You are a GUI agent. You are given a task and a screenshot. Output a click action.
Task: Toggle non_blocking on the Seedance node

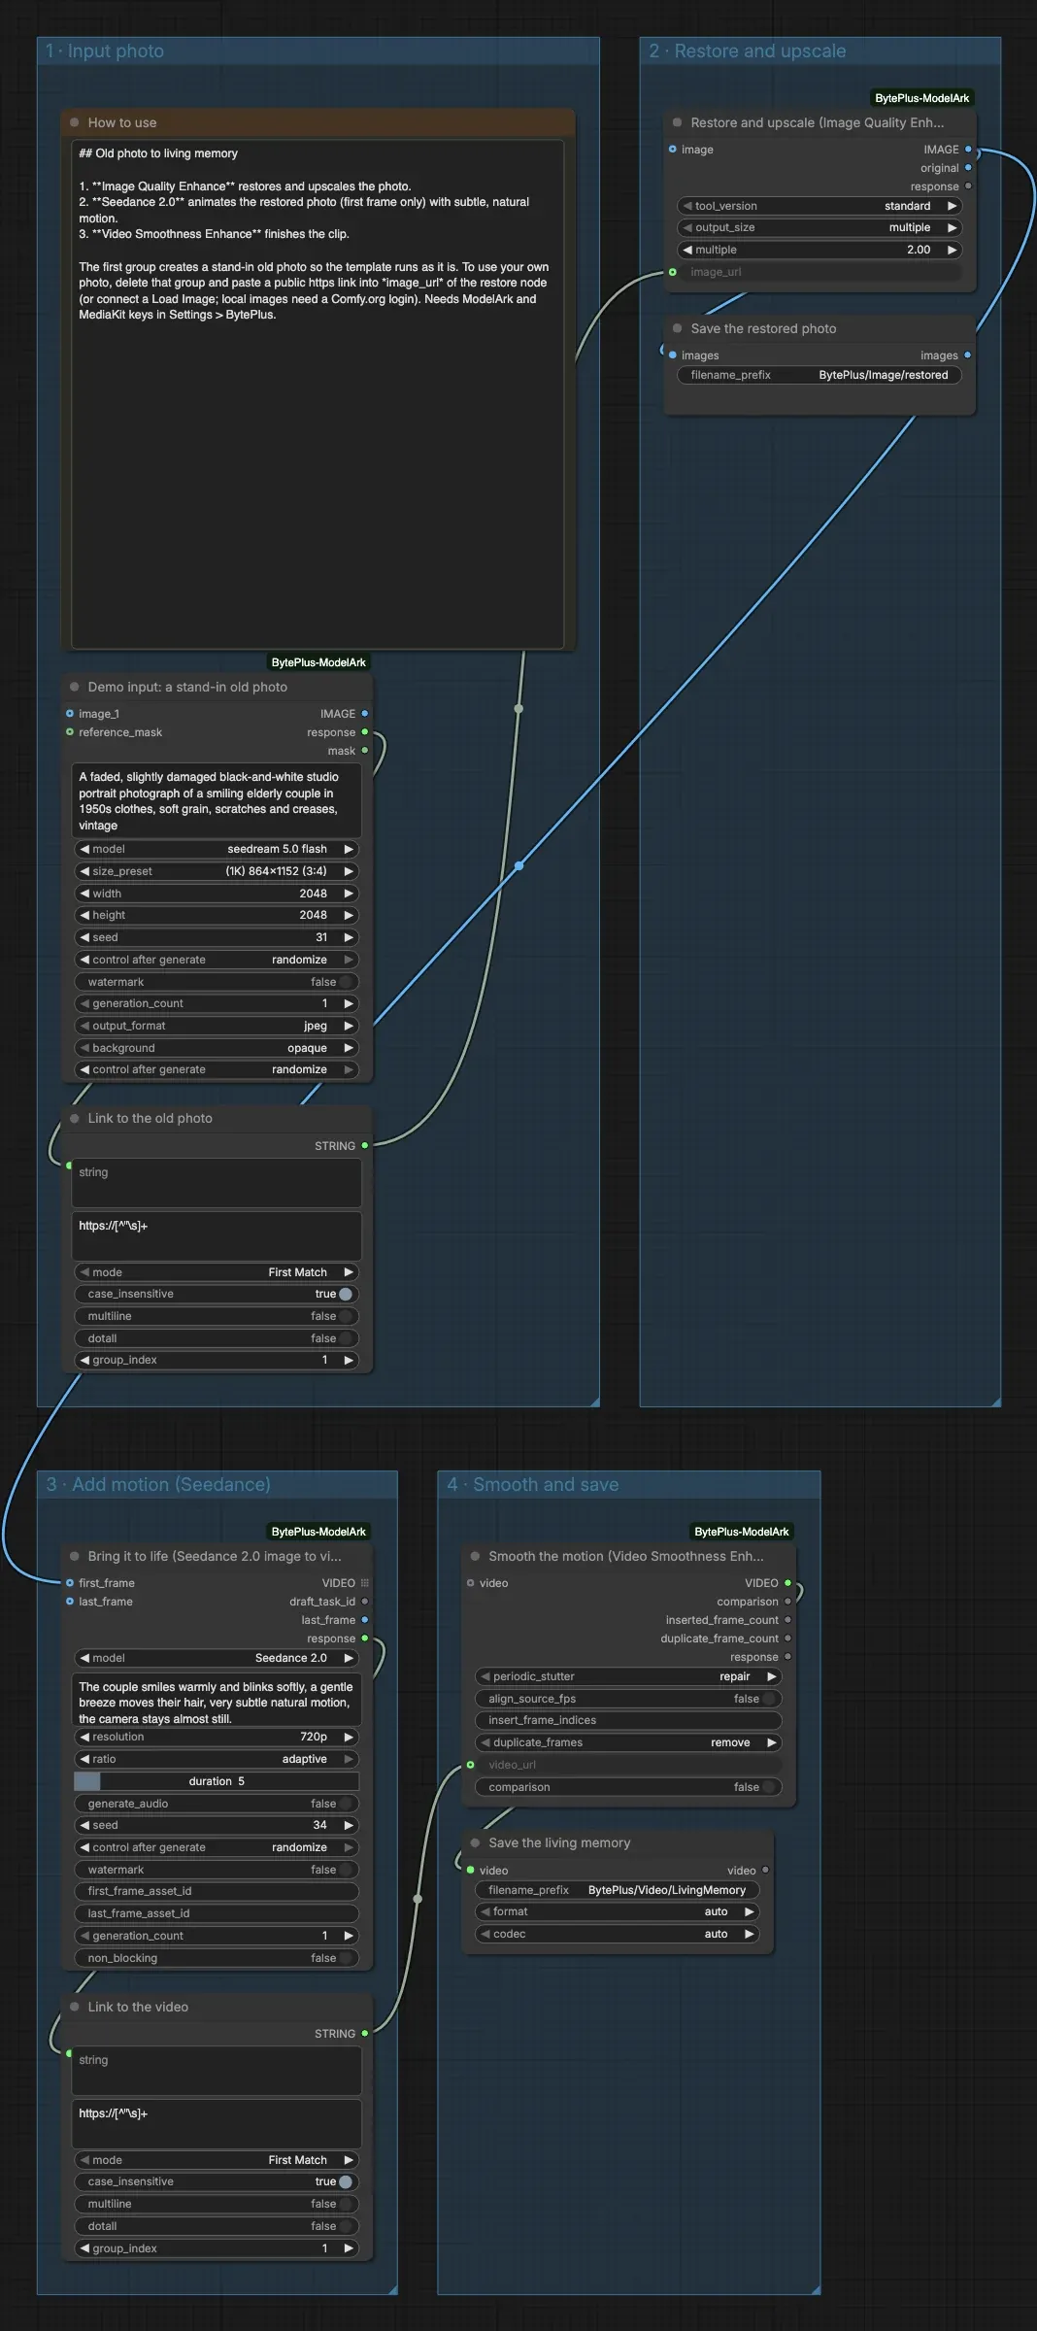(217, 1958)
